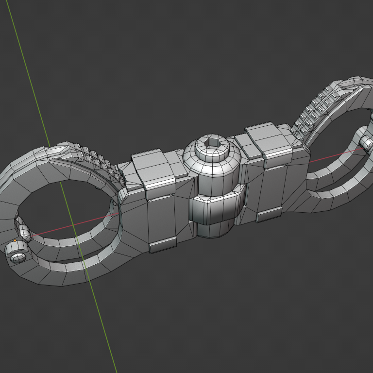
Task: Select the small cylinder pin inside left ring
Action: [23, 228]
